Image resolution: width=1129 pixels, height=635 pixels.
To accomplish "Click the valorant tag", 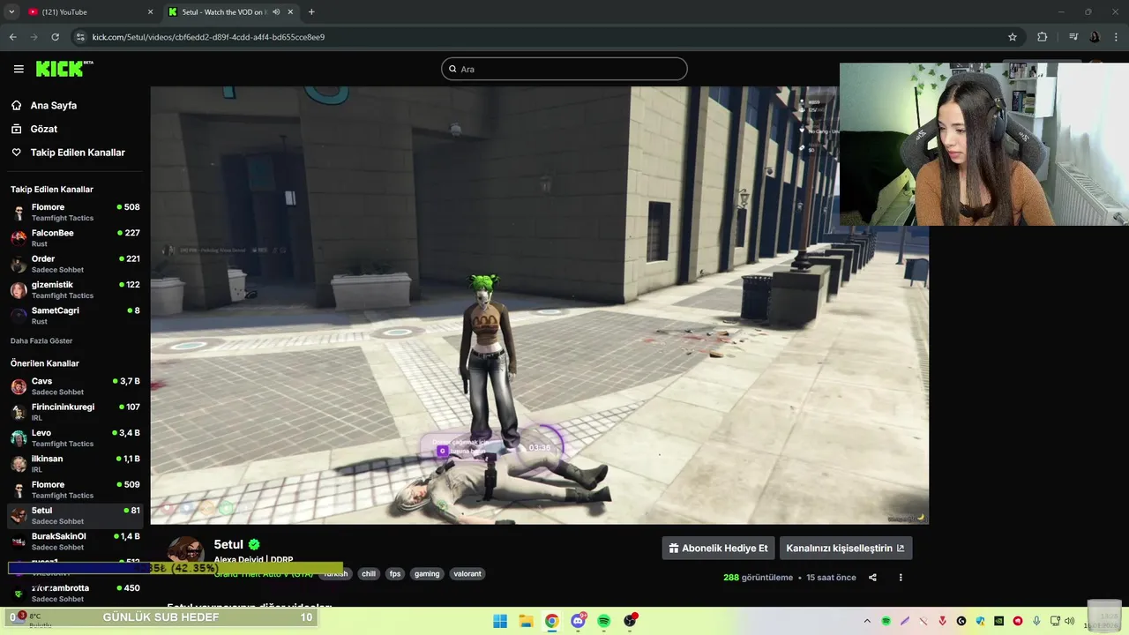I will [x=467, y=573].
